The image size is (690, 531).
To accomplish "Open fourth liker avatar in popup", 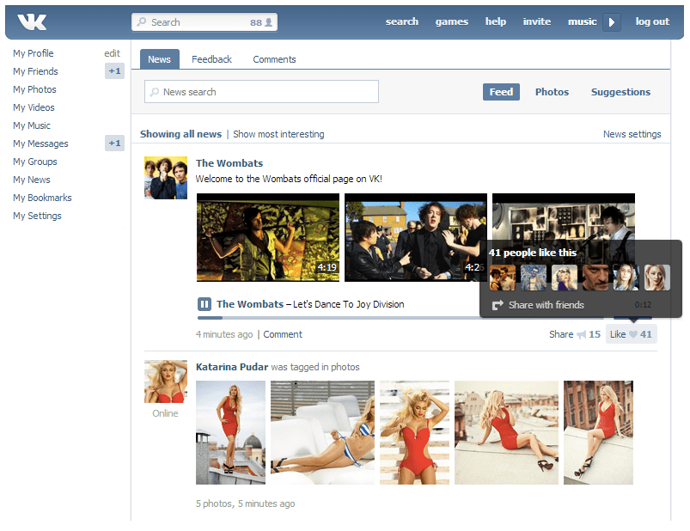I will click(595, 278).
